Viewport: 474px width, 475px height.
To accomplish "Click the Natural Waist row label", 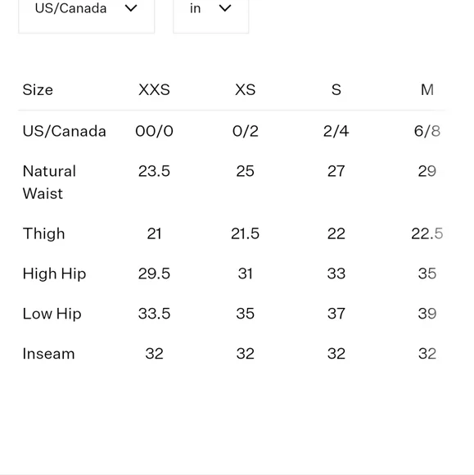I will click(49, 183).
